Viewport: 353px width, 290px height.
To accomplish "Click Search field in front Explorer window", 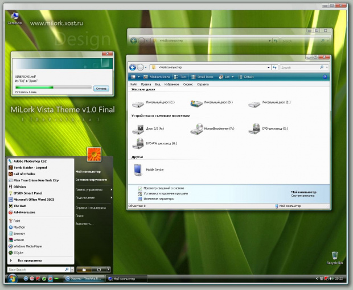I will (x=299, y=68).
